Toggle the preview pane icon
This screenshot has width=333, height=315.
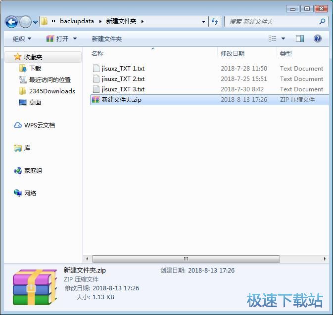(300, 39)
